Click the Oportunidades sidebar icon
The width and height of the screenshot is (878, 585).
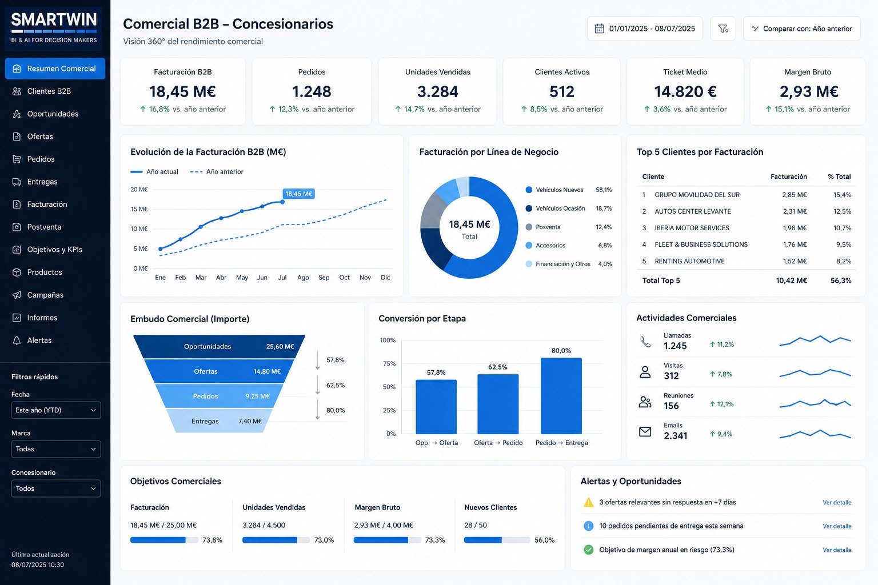pos(17,114)
